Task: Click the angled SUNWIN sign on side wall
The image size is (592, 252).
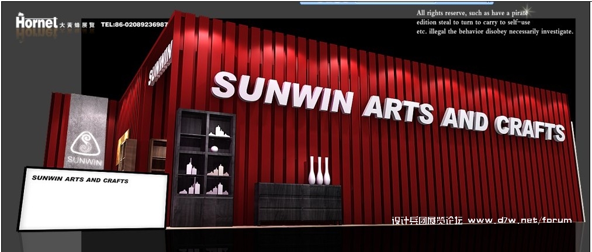Action: point(160,63)
